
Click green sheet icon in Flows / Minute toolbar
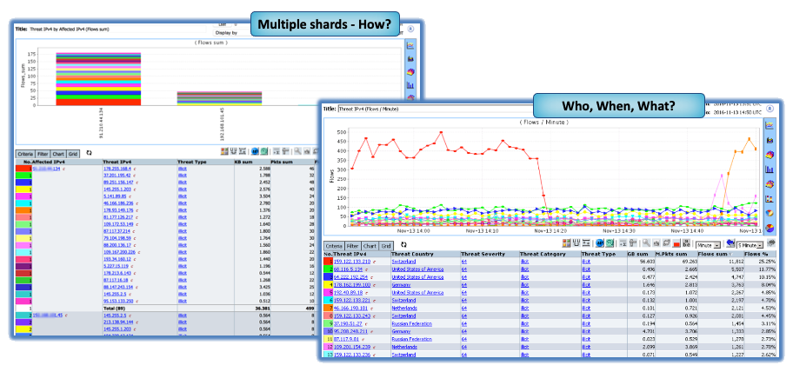(610, 243)
